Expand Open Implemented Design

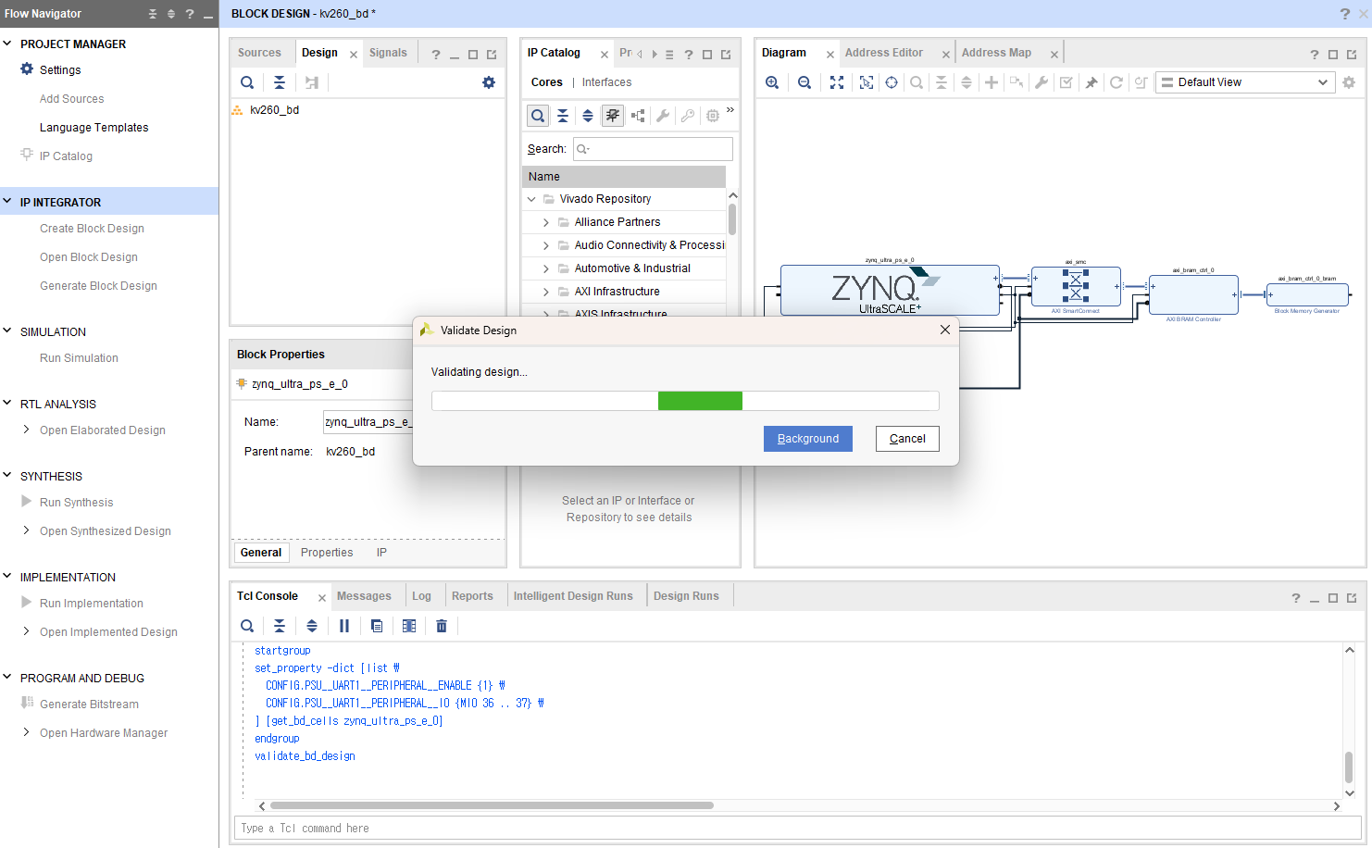26,631
